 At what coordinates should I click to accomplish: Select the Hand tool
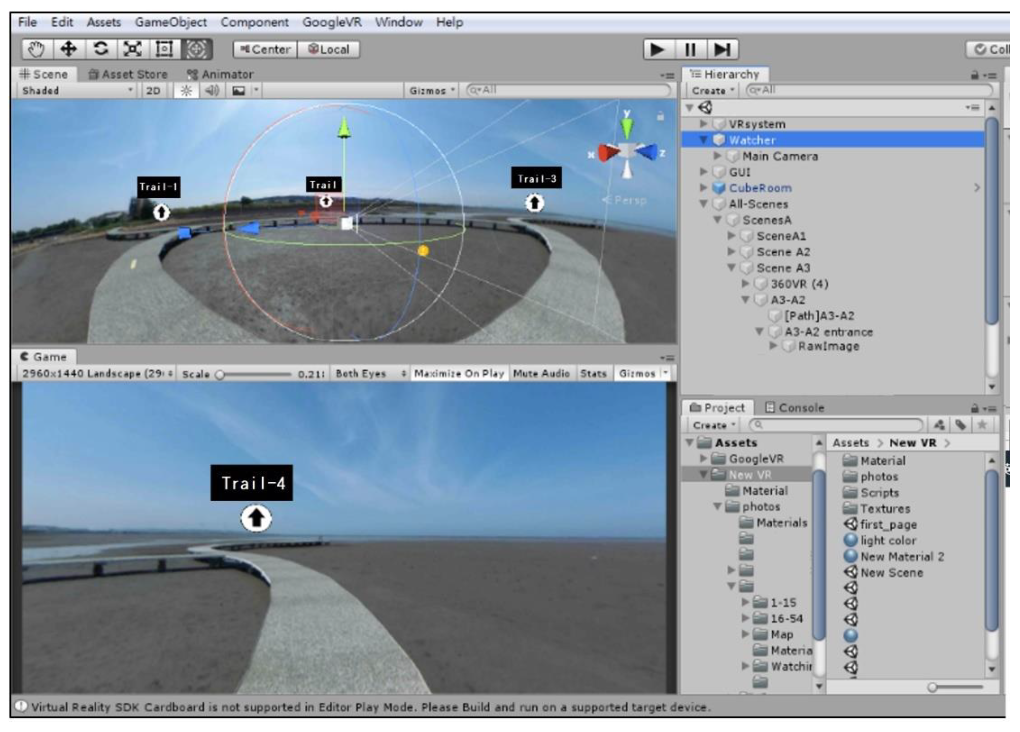pyautogui.click(x=37, y=49)
